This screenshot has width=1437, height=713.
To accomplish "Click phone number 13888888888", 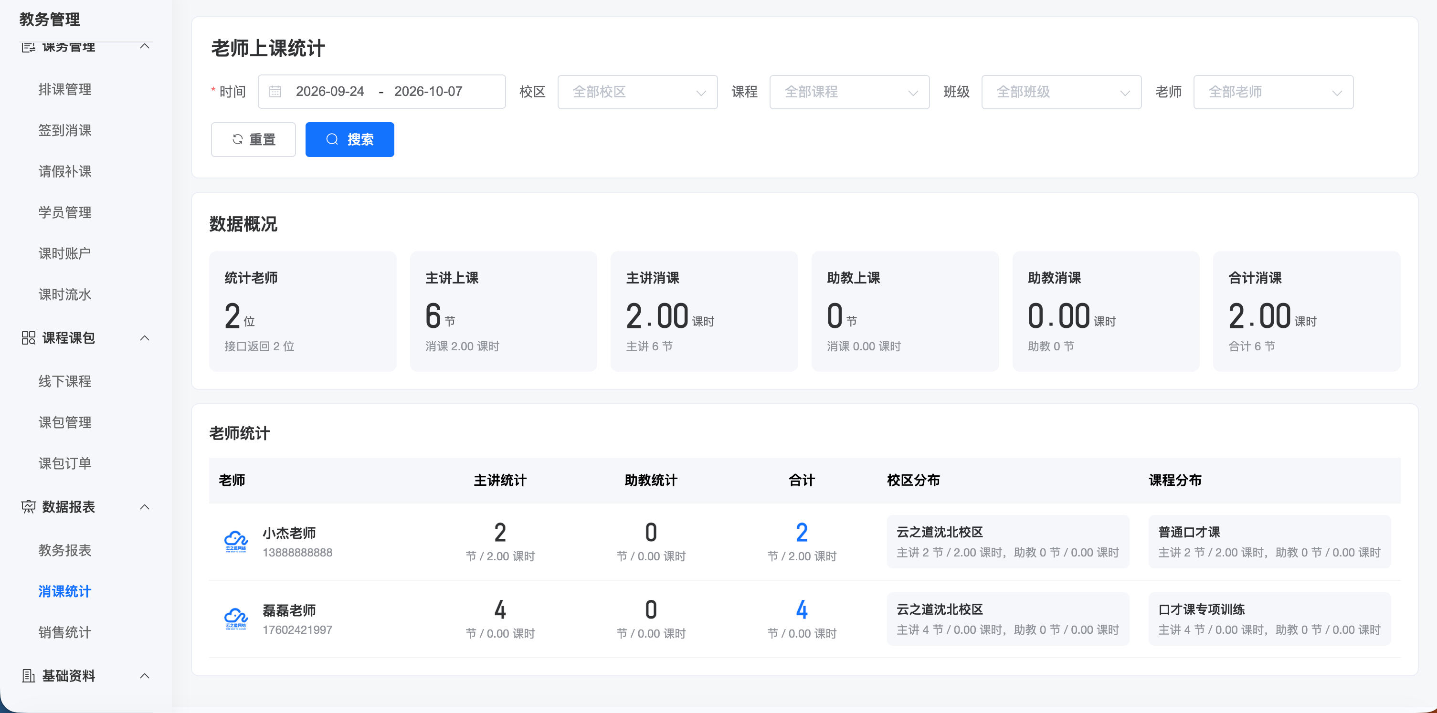I will pyautogui.click(x=297, y=553).
